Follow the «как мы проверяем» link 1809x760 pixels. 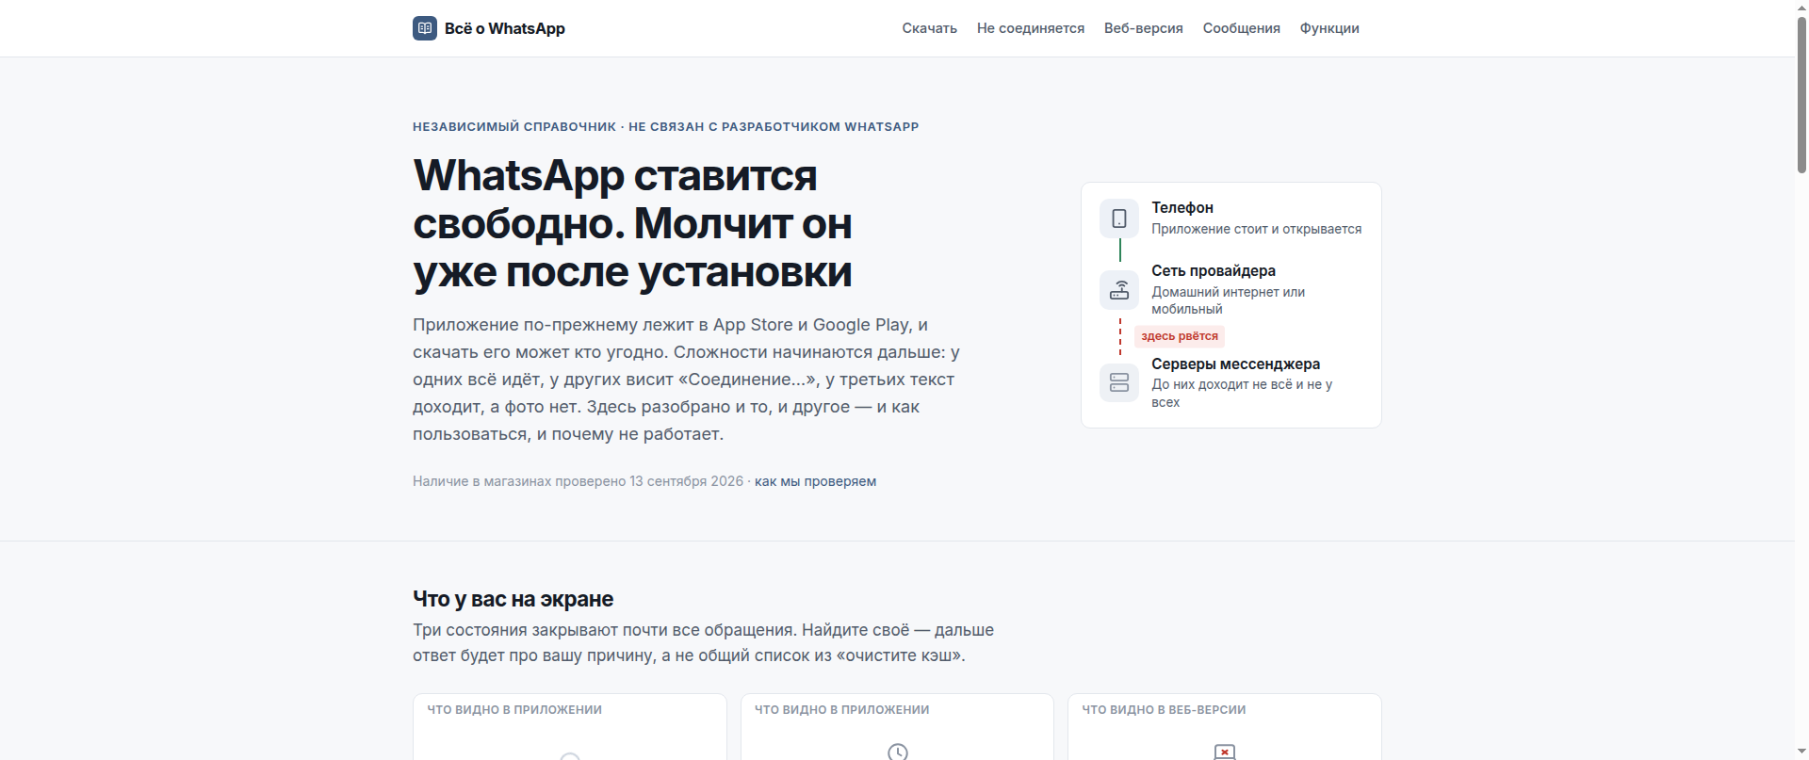(815, 481)
